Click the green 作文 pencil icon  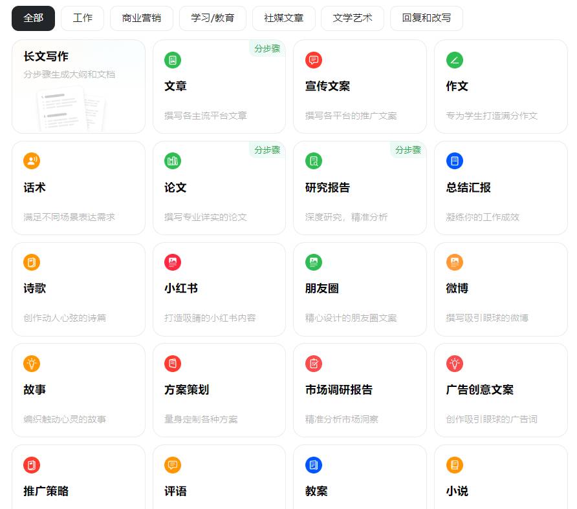coord(455,60)
